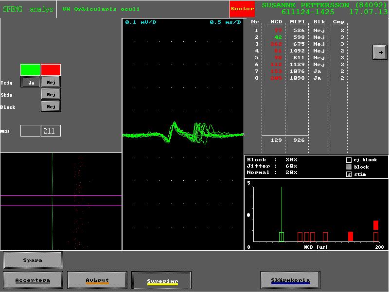Click the lower purple line in scatter plot
The height and width of the screenshot is (292, 389).
61,205
